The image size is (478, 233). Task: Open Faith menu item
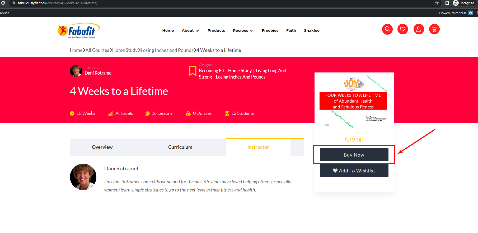click(x=291, y=30)
